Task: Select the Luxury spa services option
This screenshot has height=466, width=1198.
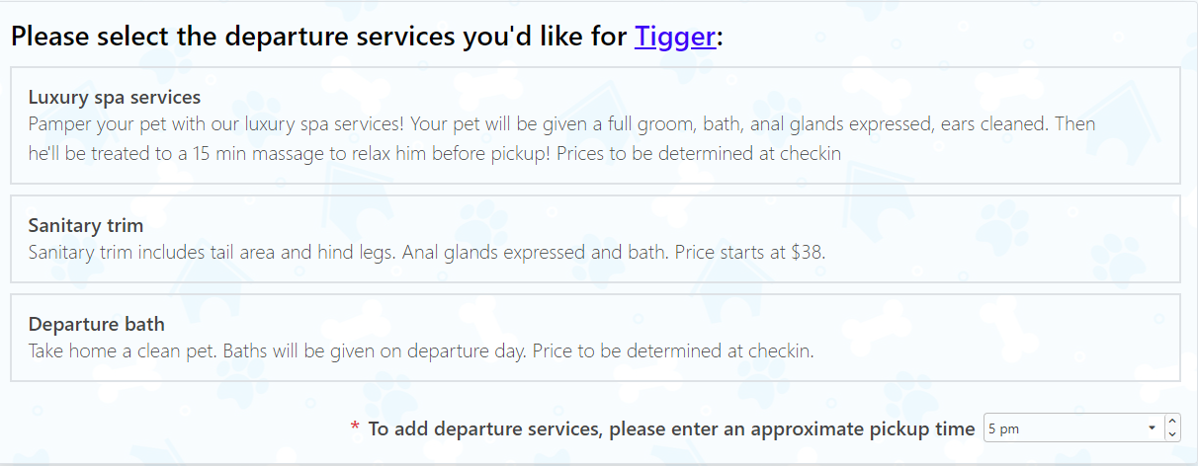Action: click(595, 125)
